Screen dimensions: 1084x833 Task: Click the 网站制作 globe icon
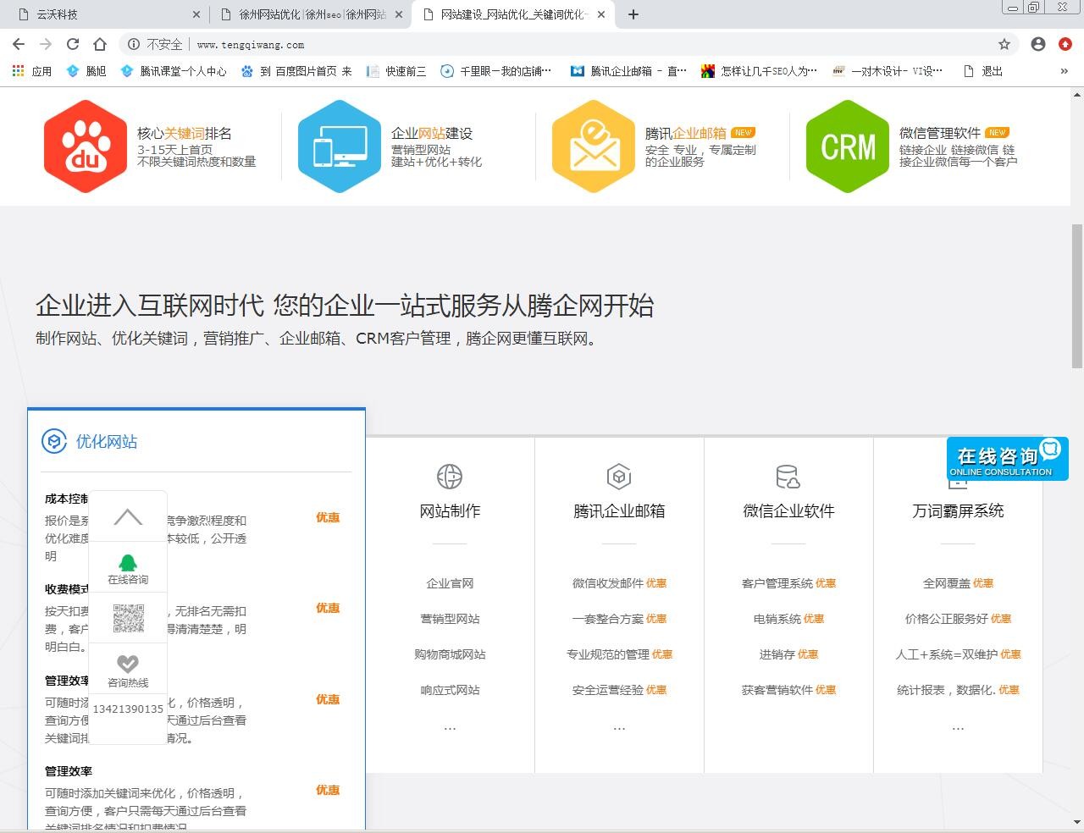450,476
